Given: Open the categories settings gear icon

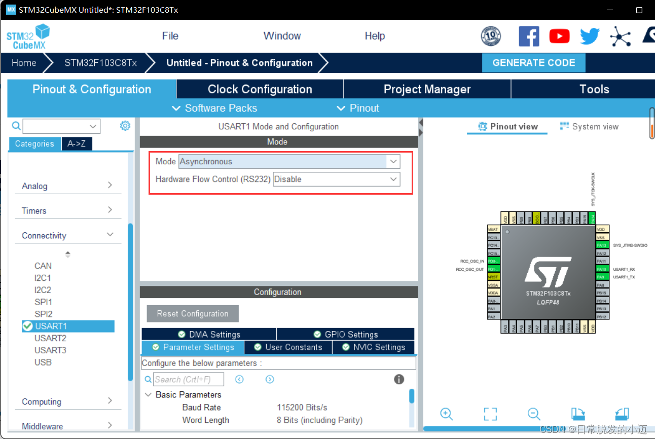Looking at the screenshot, I should click(x=125, y=126).
